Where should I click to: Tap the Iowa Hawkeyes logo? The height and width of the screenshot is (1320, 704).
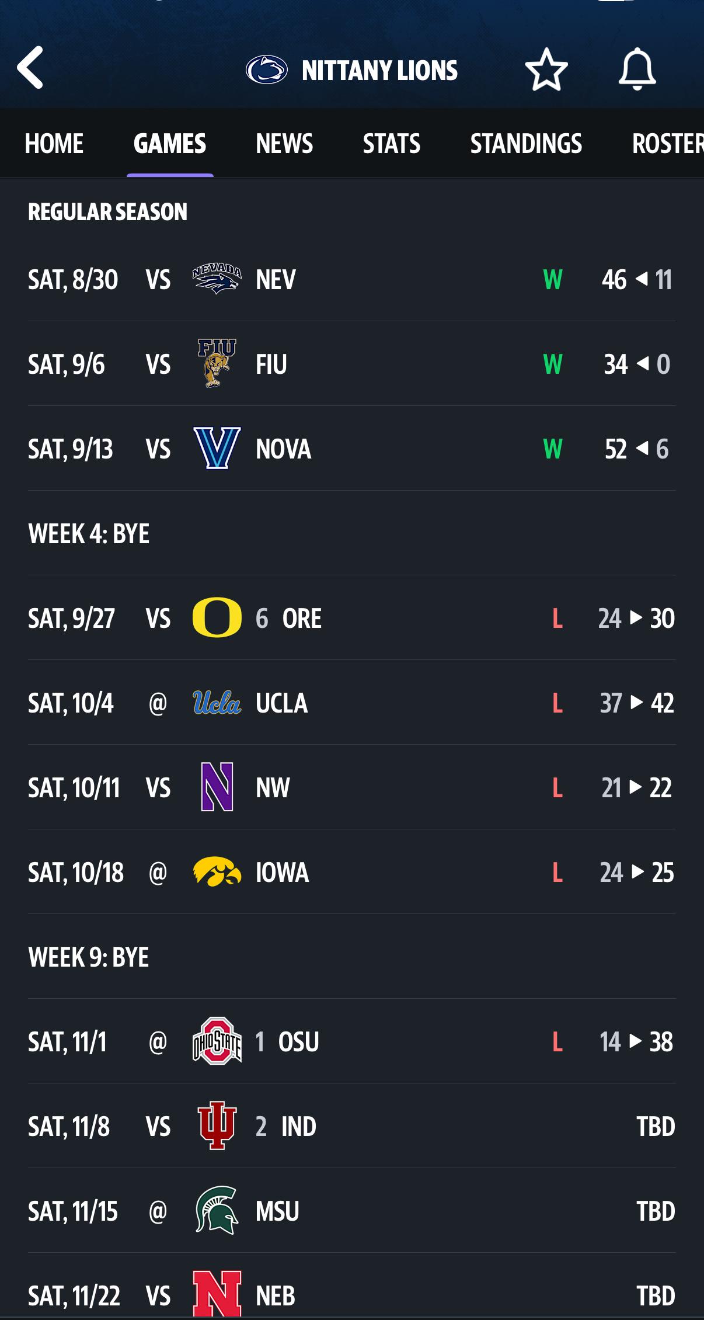(217, 872)
